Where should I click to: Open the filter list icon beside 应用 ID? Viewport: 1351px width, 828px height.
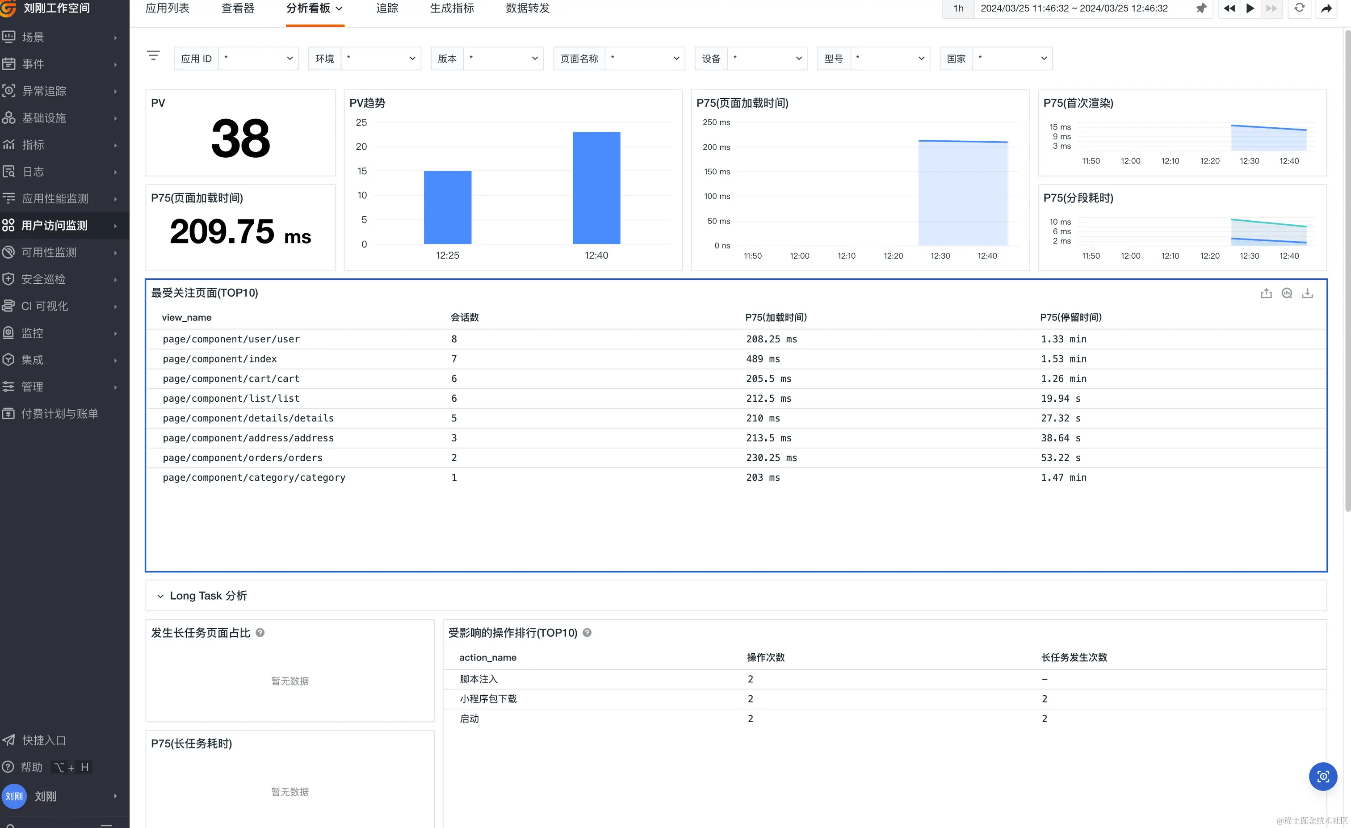154,56
